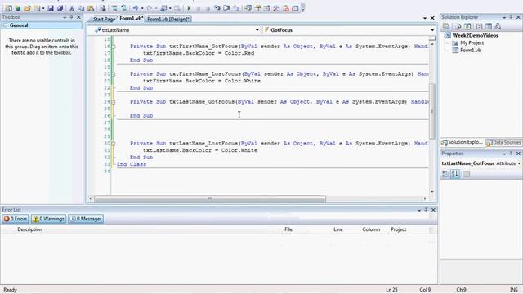Click the Cut scissors icon
This screenshot has width=523, height=294.
[x=71, y=8]
